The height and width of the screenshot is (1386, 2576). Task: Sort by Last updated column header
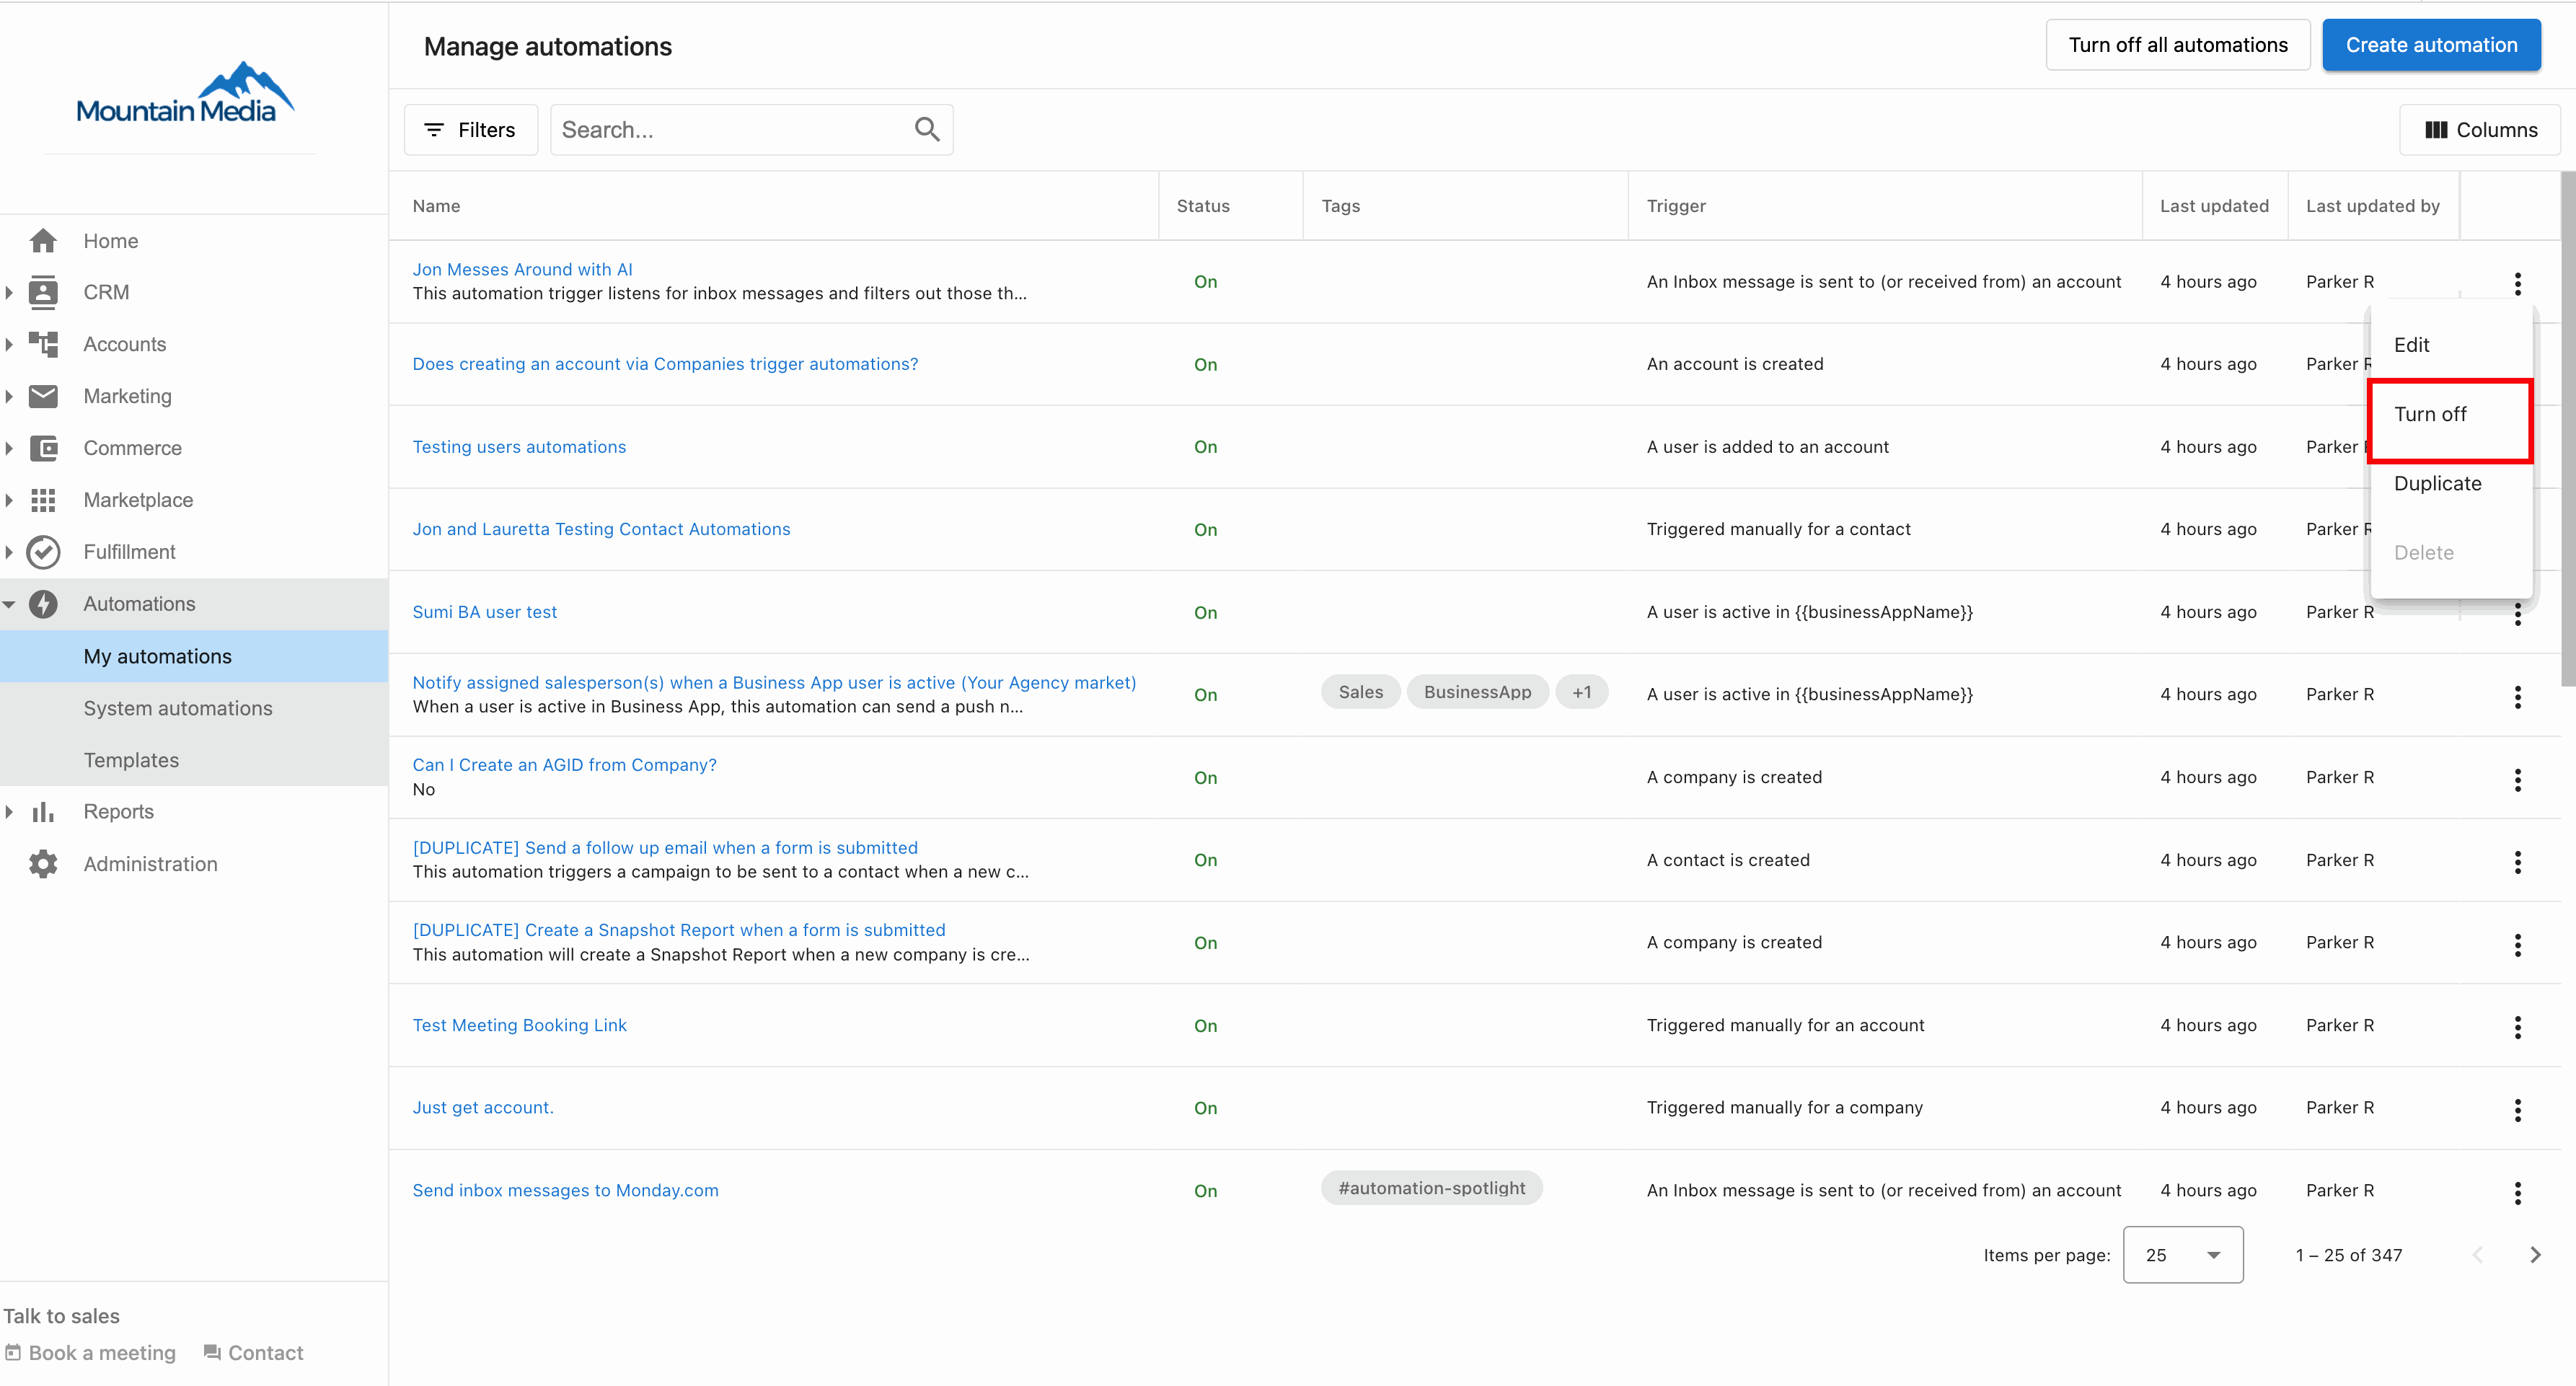point(2214,206)
